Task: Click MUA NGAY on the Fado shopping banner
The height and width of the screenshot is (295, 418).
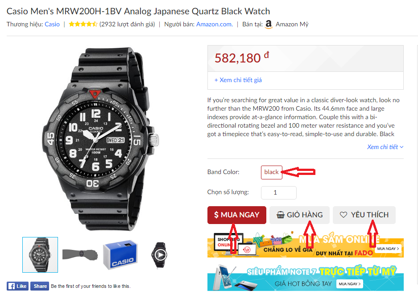Action: (388, 249)
